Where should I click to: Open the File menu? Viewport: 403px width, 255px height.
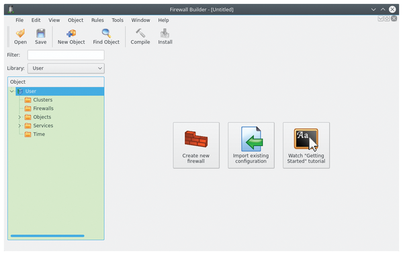19,20
